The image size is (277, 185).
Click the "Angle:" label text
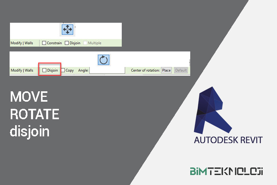coord(83,70)
